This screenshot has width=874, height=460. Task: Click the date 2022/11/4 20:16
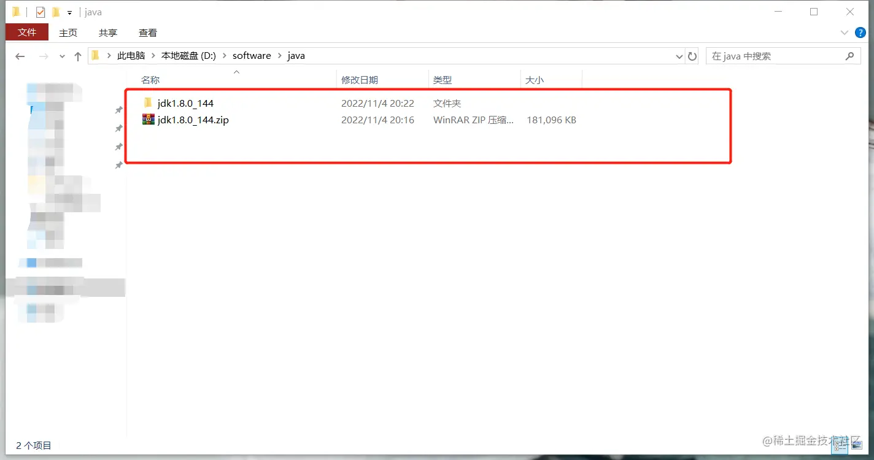[x=377, y=120]
